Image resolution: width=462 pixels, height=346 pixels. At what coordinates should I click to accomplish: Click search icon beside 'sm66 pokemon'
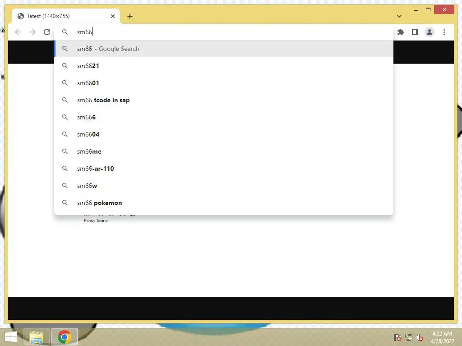[x=65, y=203]
